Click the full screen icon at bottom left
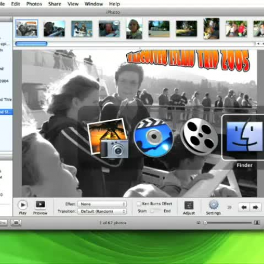This screenshot has height=264, width=264. [16, 223]
